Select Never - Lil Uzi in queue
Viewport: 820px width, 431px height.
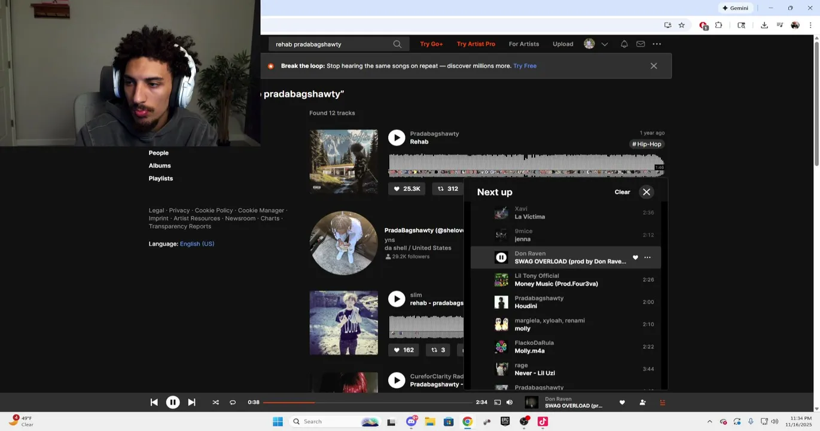click(566, 369)
